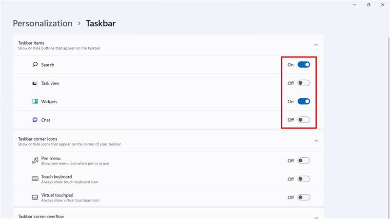The image size is (390, 219).
Task: Turn off the Search toggle
Action: pyautogui.click(x=304, y=65)
